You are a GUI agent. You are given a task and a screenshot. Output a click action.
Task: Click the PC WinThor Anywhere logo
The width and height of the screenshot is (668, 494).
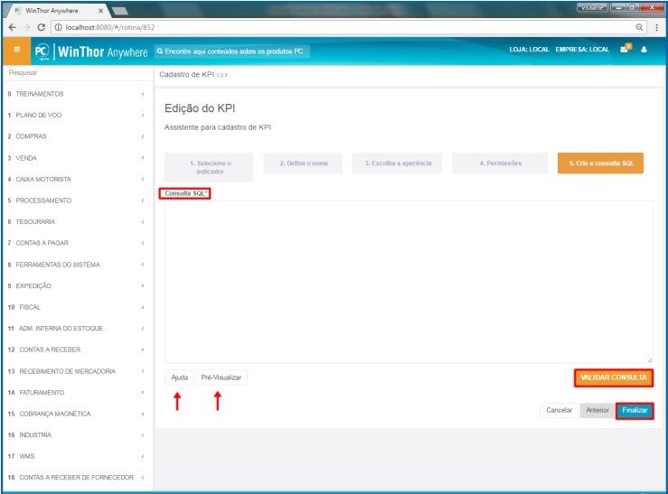pyautogui.click(x=91, y=51)
